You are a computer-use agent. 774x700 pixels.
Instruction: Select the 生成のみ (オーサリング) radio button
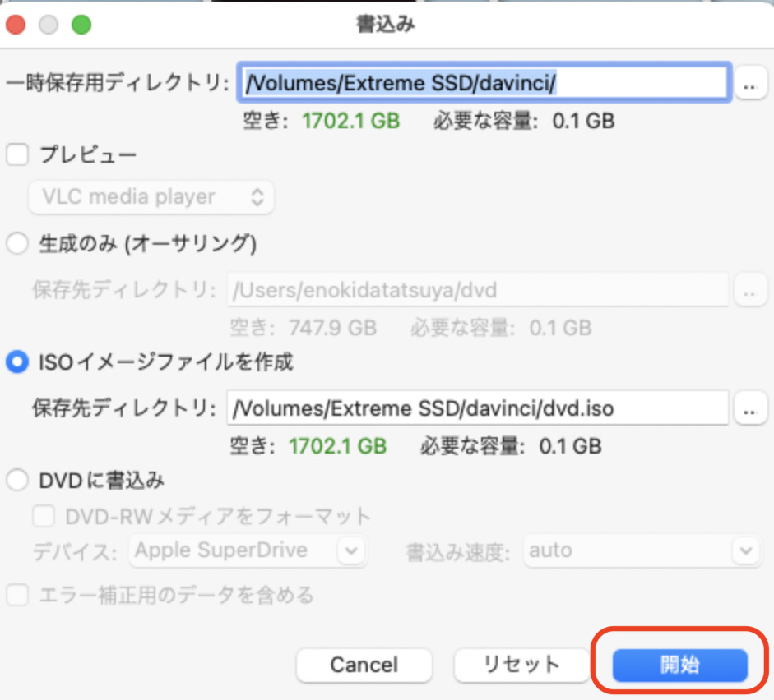point(17,244)
